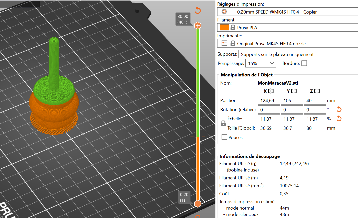Click the filament length value 4,19

(284, 178)
